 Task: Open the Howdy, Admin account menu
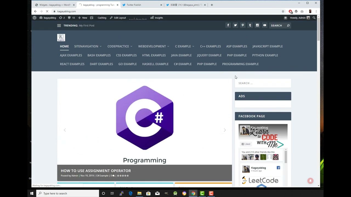pos(300,18)
